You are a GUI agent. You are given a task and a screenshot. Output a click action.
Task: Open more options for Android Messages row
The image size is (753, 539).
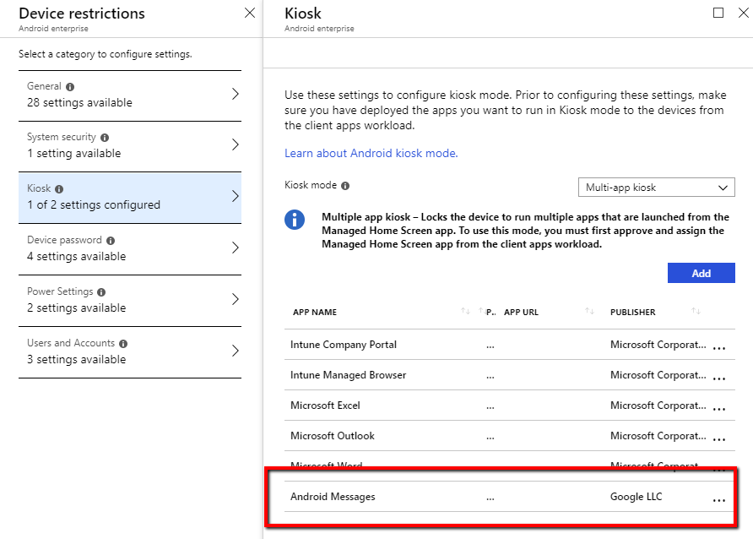pos(719,501)
